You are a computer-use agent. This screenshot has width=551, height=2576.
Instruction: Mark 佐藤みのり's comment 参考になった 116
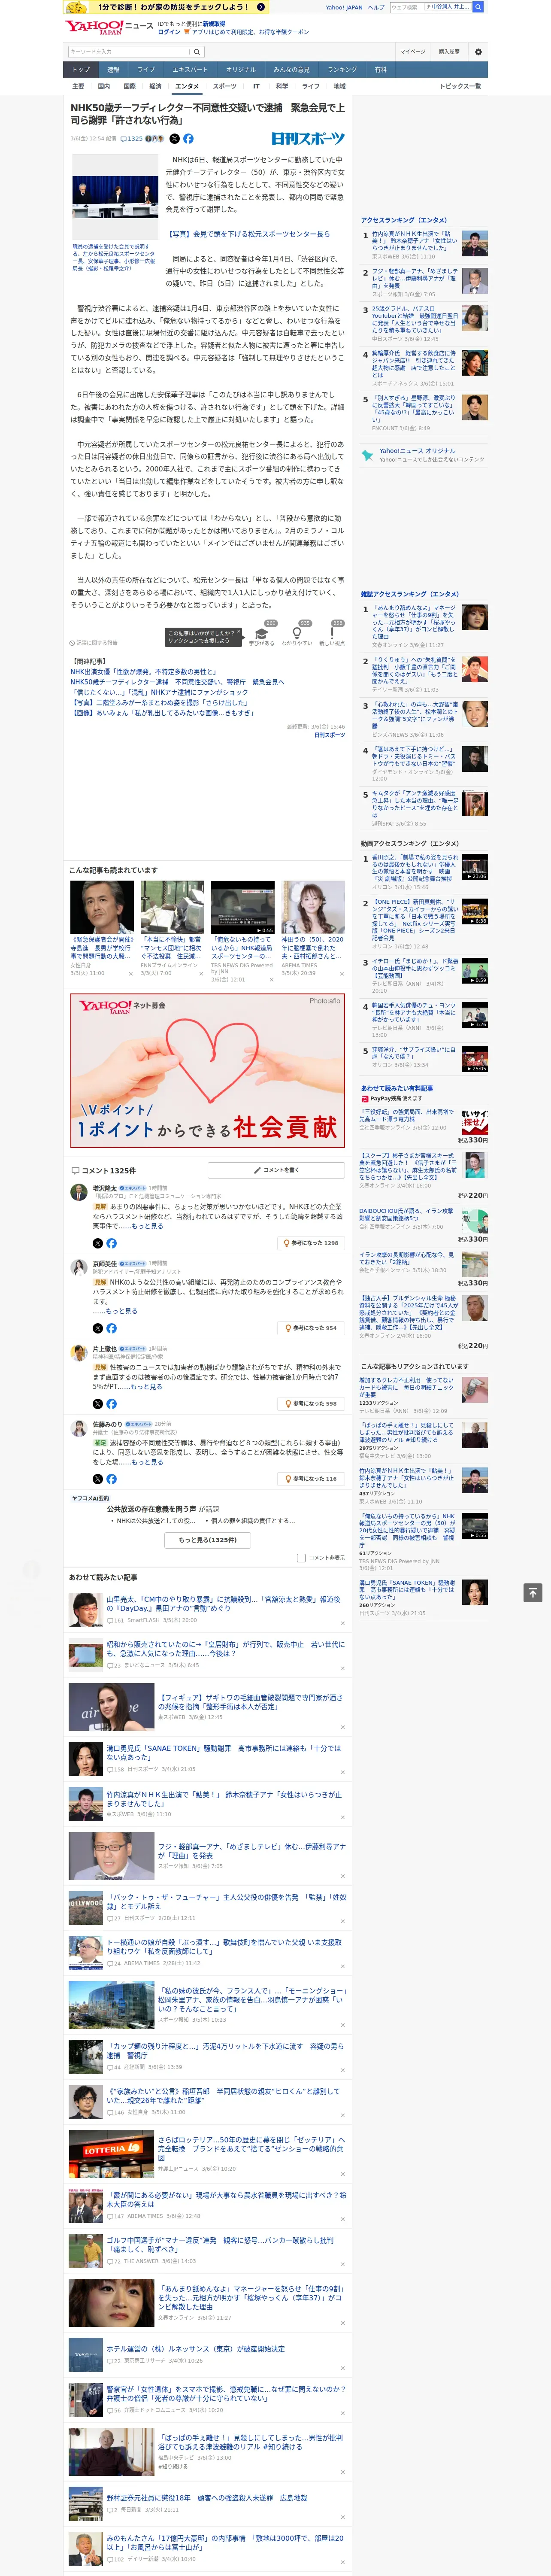pyautogui.click(x=311, y=1478)
